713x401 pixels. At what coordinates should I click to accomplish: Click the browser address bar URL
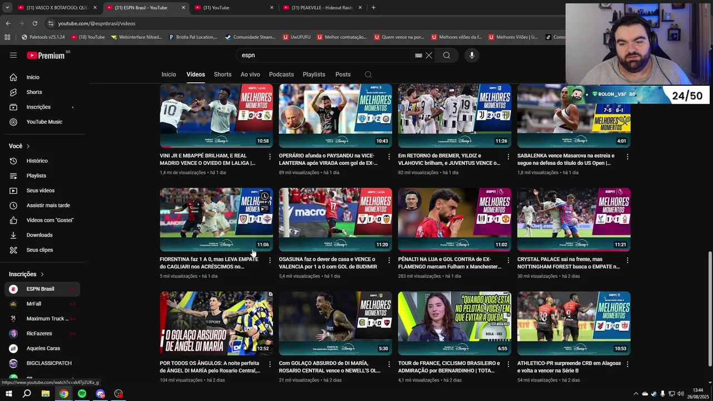97,23
